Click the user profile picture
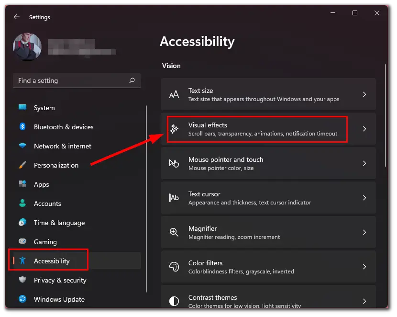Image resolution: width=397 pixels, height=317 pixels. pos(27,46)
